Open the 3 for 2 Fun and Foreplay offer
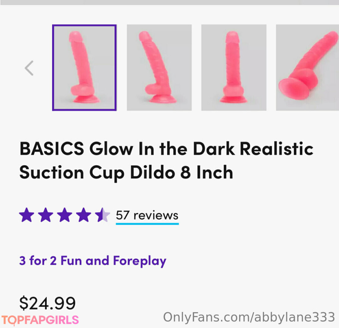 click(x=93, y=261)
